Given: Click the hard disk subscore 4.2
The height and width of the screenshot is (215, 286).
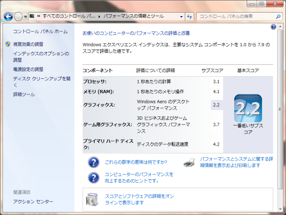Looking at the screenshot, I should [x=216, y=144].
